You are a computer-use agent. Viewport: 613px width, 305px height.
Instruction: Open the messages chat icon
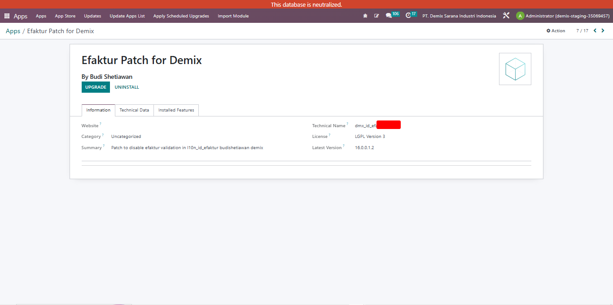[x=389, y=16]
